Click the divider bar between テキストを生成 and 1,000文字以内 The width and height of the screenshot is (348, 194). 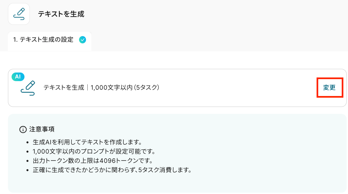point(87,88)
